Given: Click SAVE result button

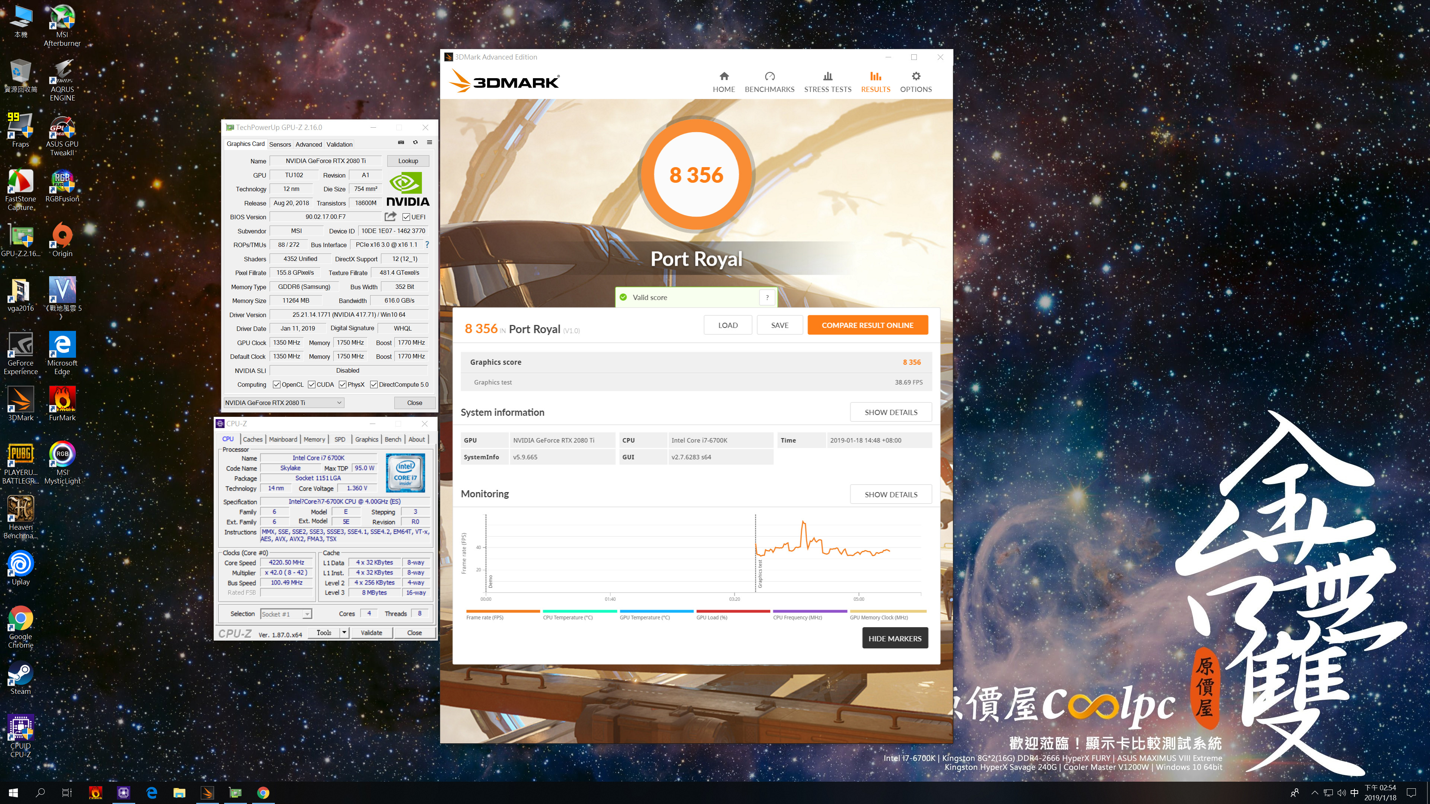Looking at the screenshot, I should (779, 325).
